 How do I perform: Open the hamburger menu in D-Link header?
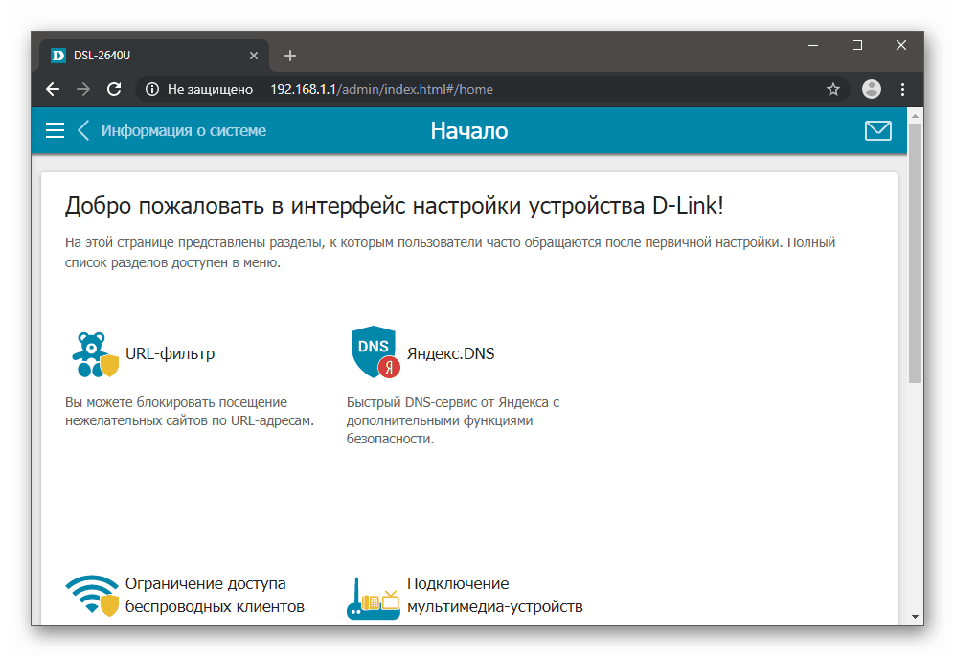click(55, 130)
